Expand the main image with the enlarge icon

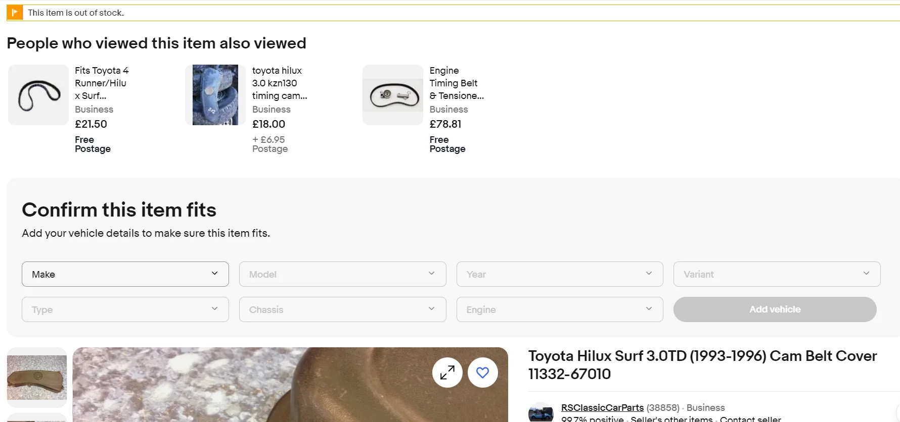tap(447, 373)
